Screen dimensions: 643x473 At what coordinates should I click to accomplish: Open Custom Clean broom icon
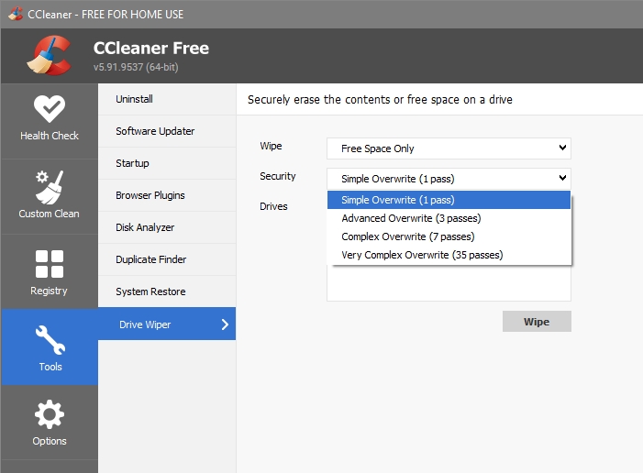[50, 187]
